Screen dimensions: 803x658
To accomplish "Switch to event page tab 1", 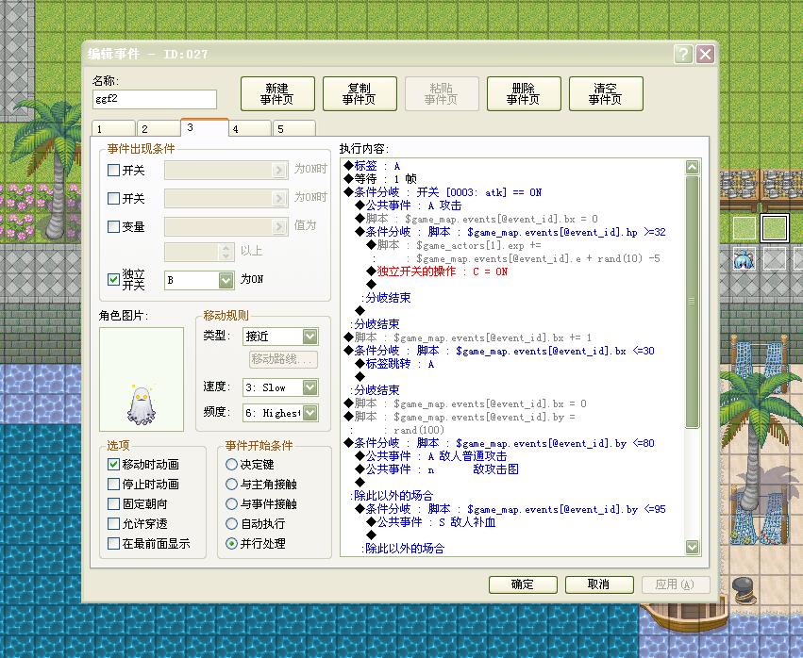I will [x=113, y=128].
